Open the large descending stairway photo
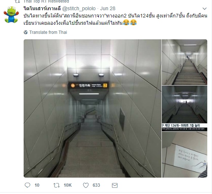Screen dimensions: 212x194 pos(92,108)
